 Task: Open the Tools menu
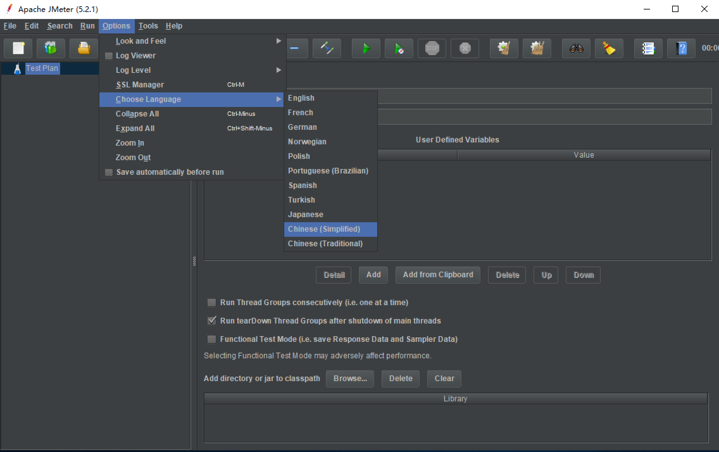148,26
